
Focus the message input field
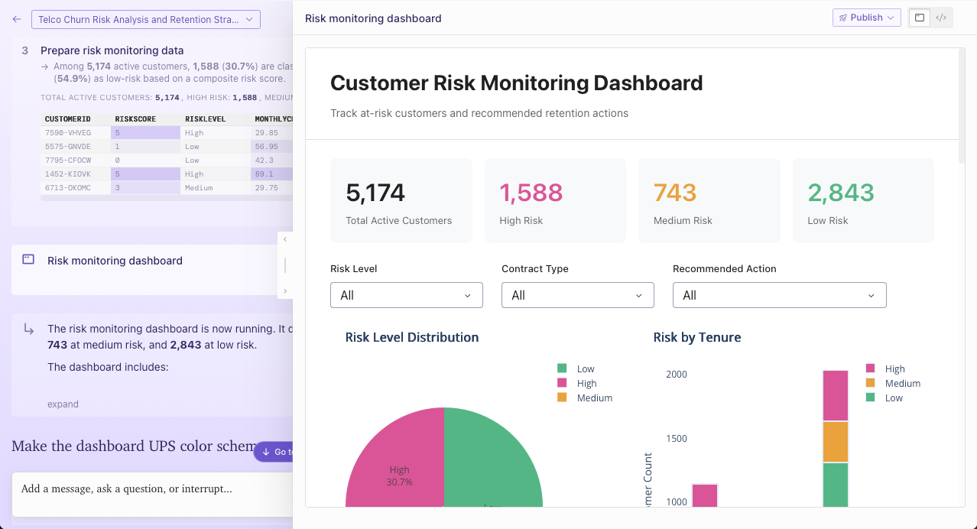(x=153, y=494)
